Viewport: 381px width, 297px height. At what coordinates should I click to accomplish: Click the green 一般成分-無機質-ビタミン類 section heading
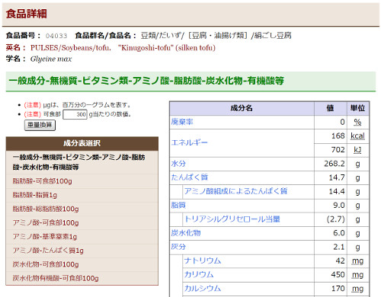[146, 81]
